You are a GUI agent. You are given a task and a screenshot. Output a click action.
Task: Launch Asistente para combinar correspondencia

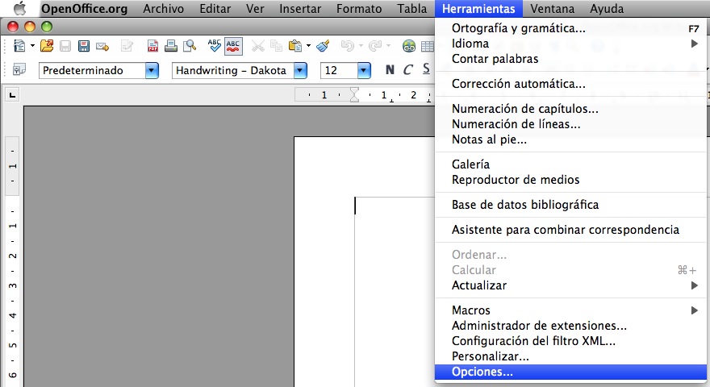tap(570, 230)
